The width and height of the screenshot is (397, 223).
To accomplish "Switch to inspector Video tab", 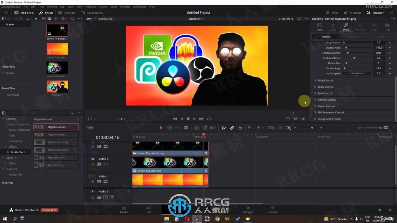I will pyautogui.click(x=319, y=27).
